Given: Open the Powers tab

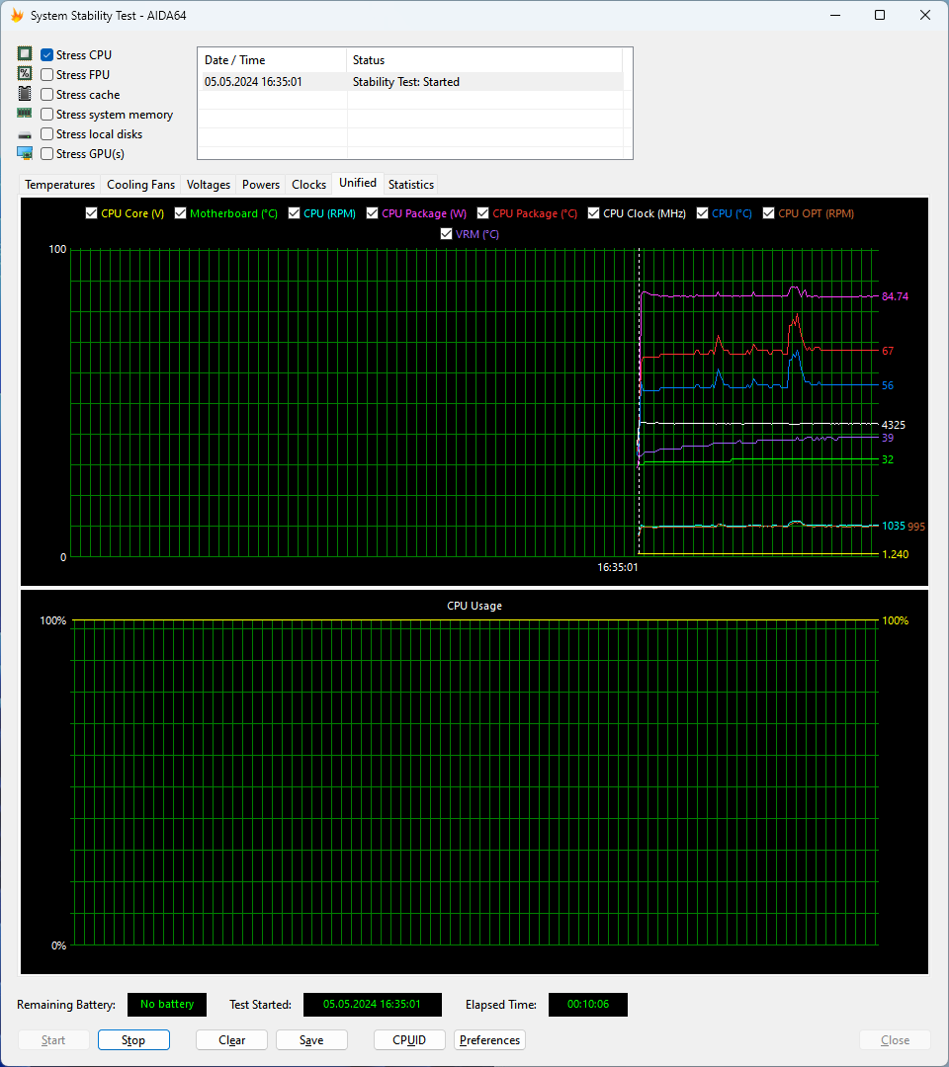Looking at the screenshot, I should coord(261,185).
